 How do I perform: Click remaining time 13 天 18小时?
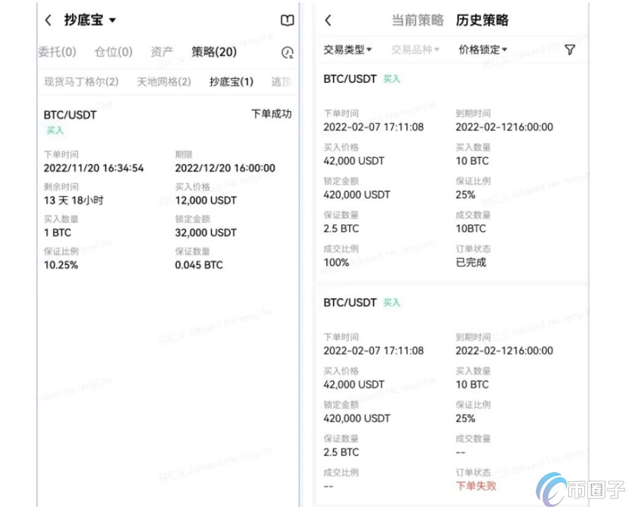(74, 201)
